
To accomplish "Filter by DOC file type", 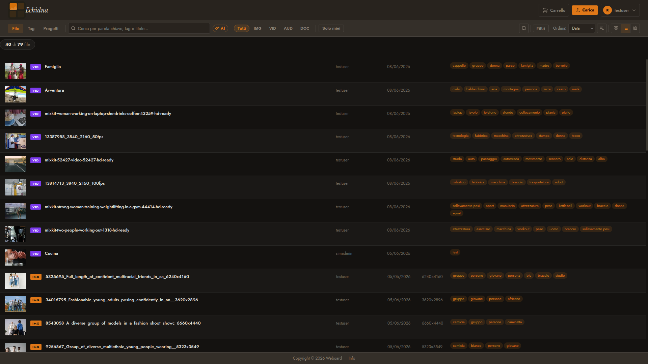I will [305, 28].
